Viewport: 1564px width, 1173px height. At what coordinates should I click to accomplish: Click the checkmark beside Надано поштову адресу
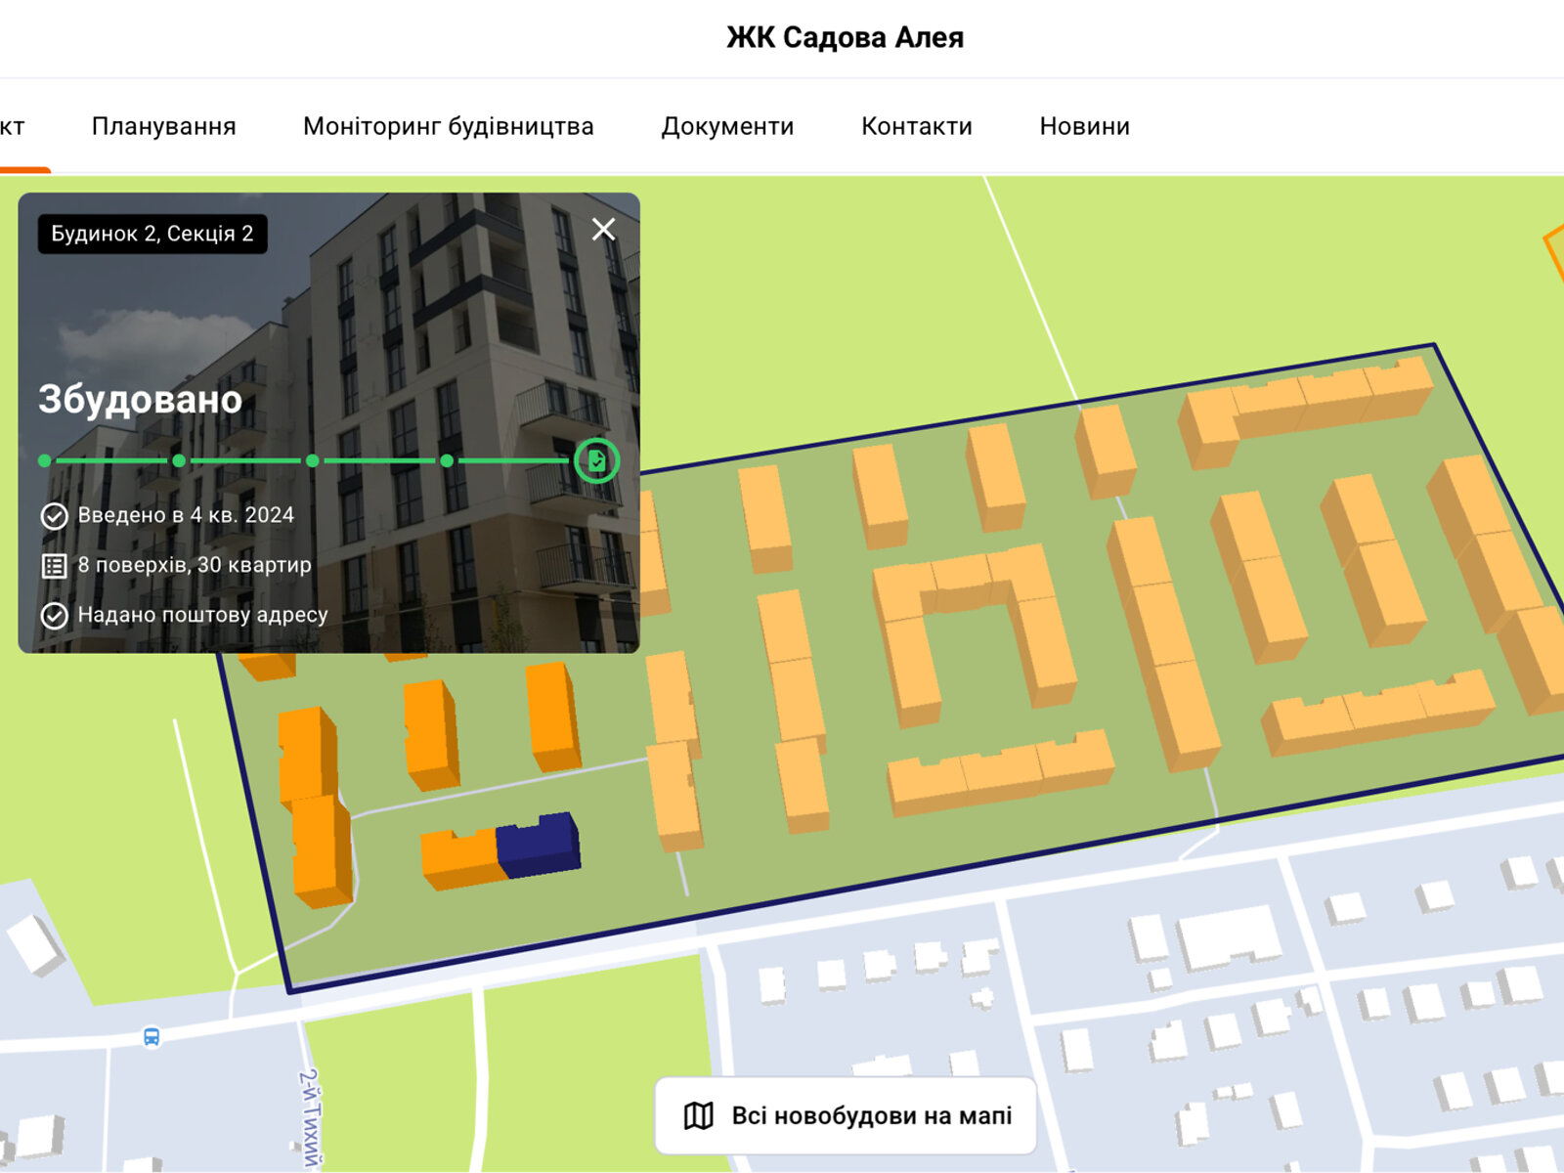pos(55,616)
